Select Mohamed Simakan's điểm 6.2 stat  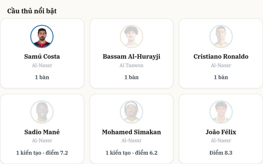146,153
